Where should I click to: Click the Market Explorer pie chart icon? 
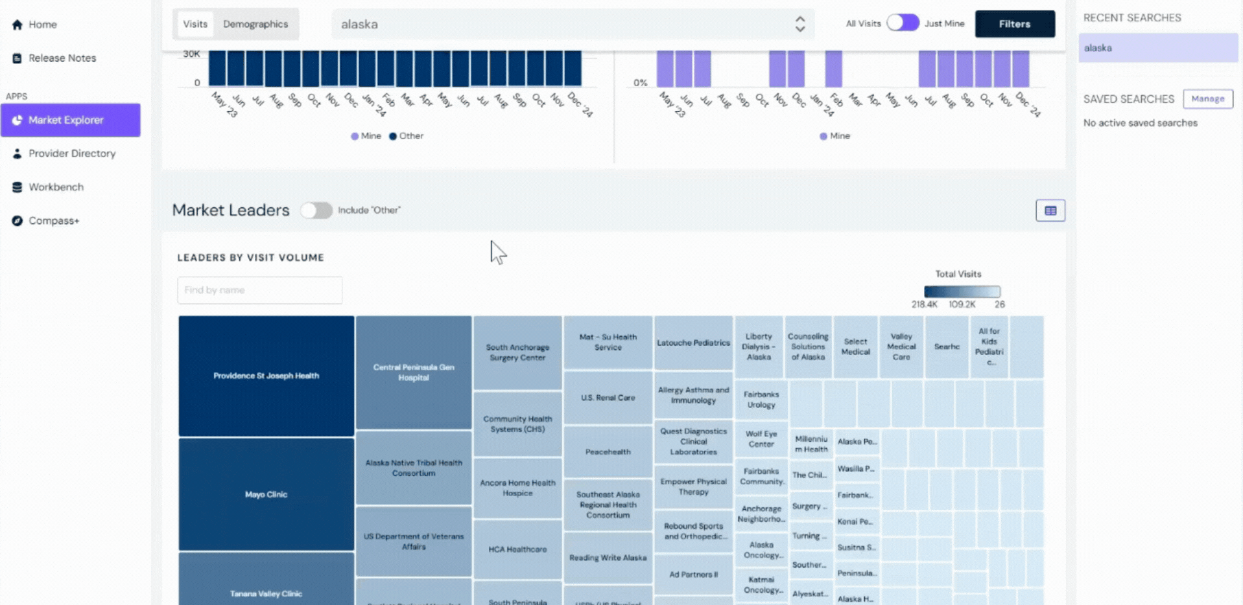[18, 120]
